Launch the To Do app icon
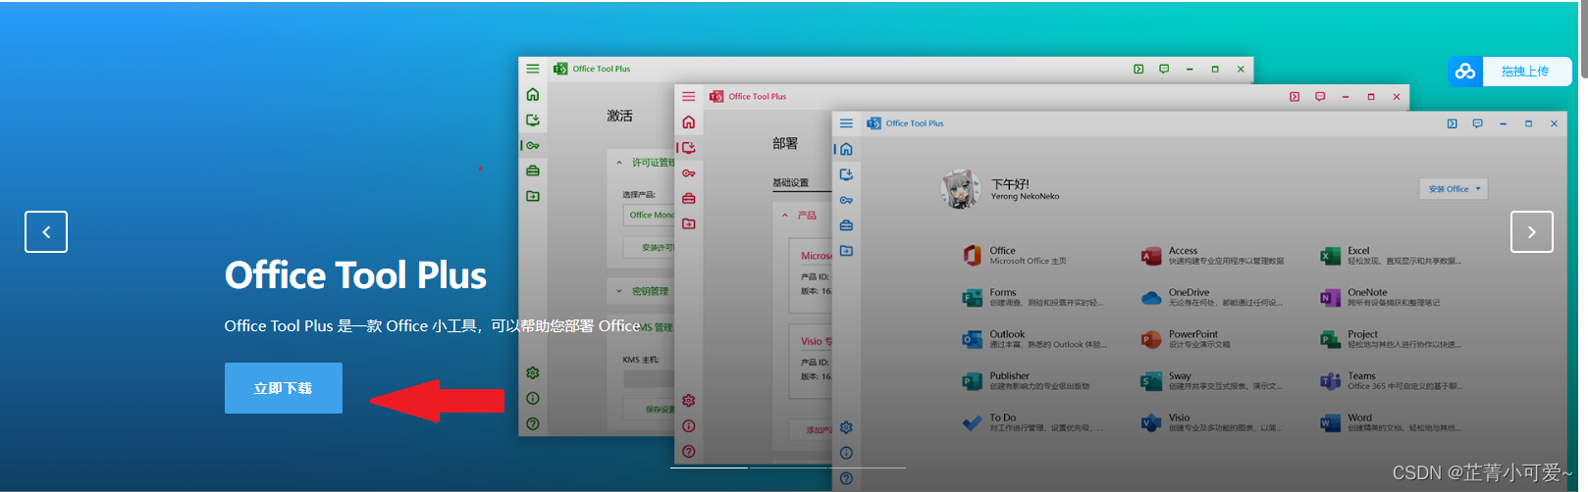The image size is (1588, 492). [x=972, y=422]
